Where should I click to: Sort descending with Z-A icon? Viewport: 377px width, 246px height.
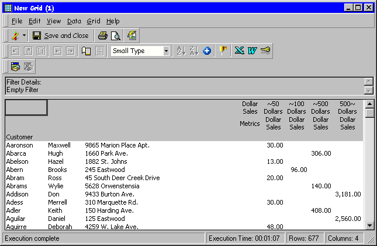tap(194, 51)
